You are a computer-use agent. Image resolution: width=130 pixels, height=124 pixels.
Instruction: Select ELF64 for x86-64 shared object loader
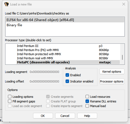(65, 20)
